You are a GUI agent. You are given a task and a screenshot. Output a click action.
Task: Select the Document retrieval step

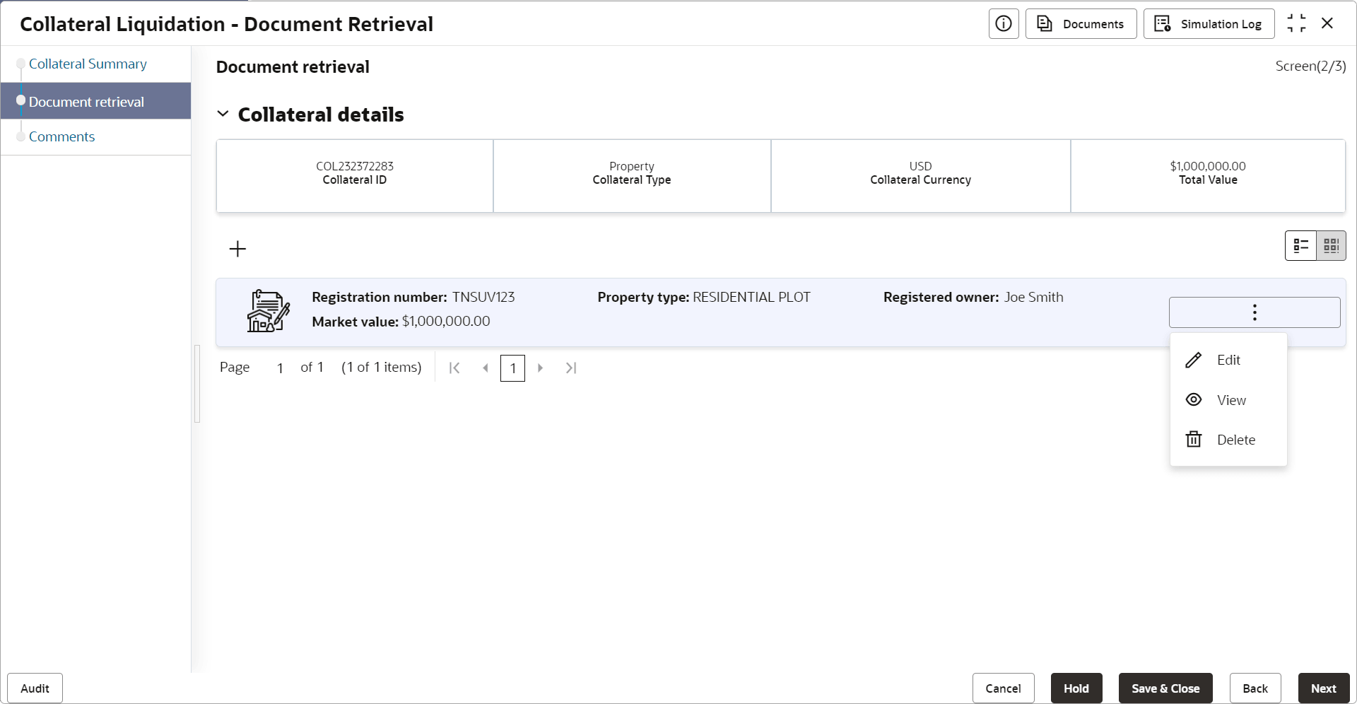coord(95,101)
